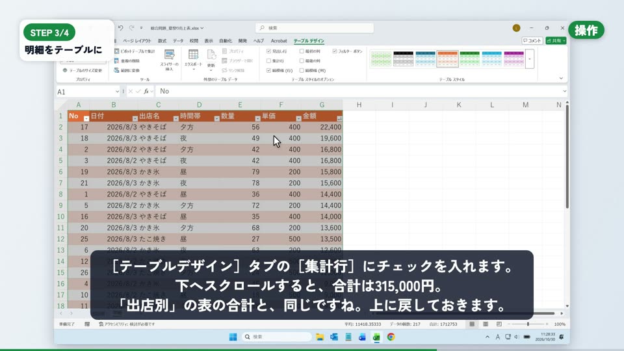
Task: Expand the Name Box dropdown
Action: click(117, 92)
